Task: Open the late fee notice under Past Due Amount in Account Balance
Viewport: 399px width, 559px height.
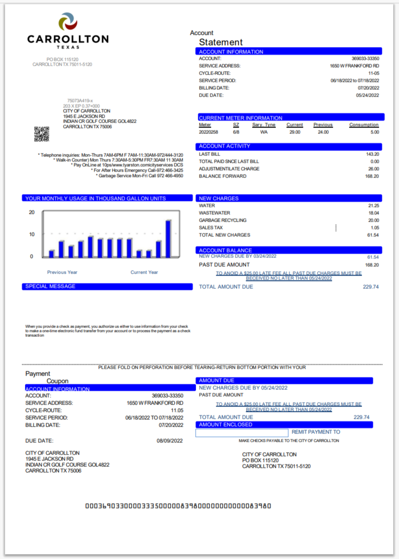Action: click(x=289, y=276)
